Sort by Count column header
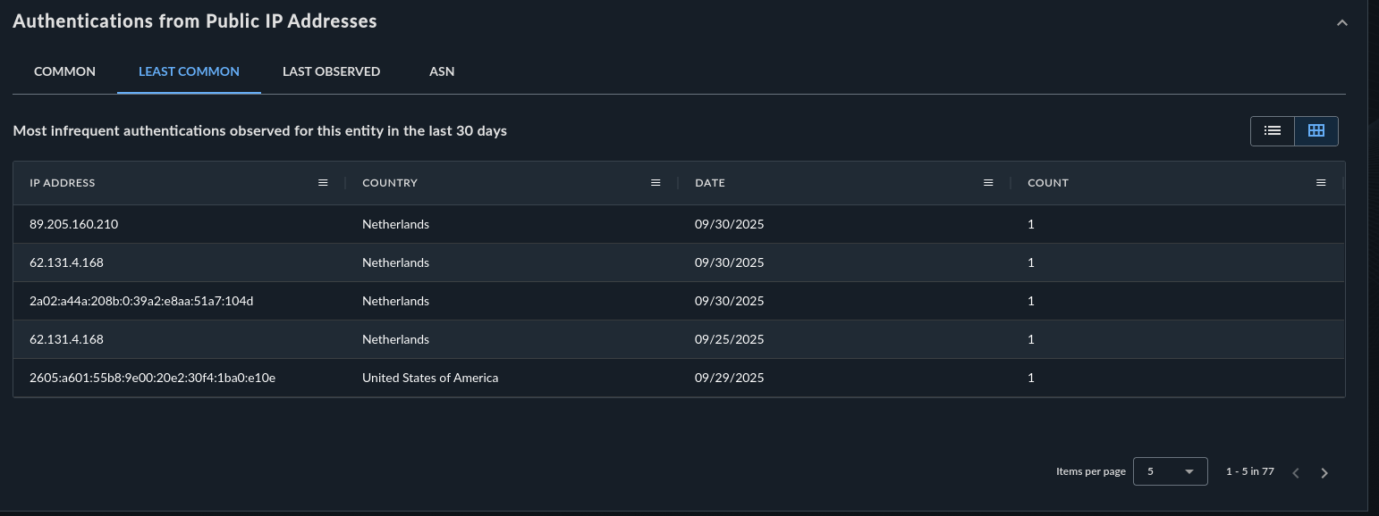Image resolution: width=1379 pixels, height=516 pixels. point(1048,183)
